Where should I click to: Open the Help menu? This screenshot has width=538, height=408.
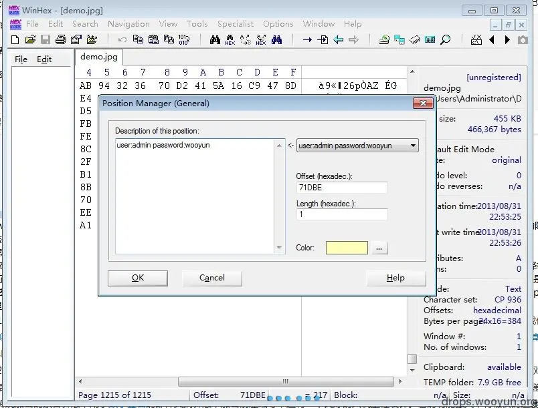353,23
